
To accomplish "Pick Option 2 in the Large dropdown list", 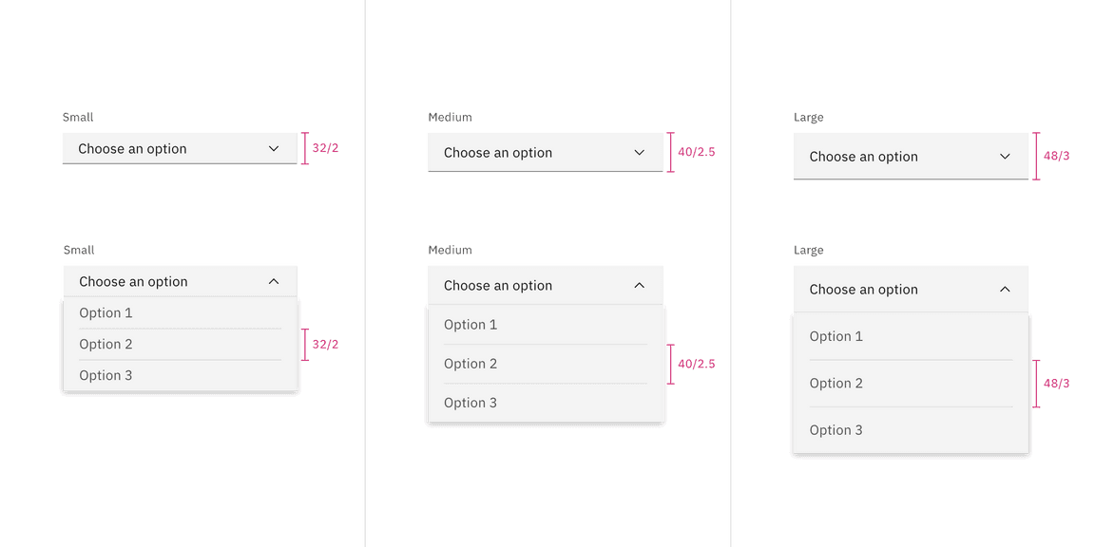I will coord(836,384).
